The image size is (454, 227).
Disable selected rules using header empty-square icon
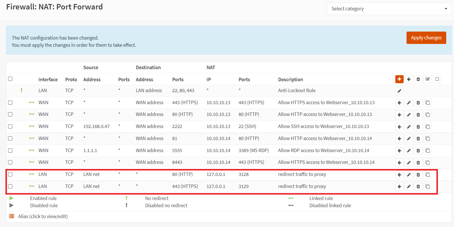437,79
